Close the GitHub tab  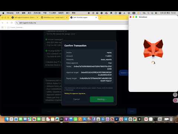[x=67, y=17]
